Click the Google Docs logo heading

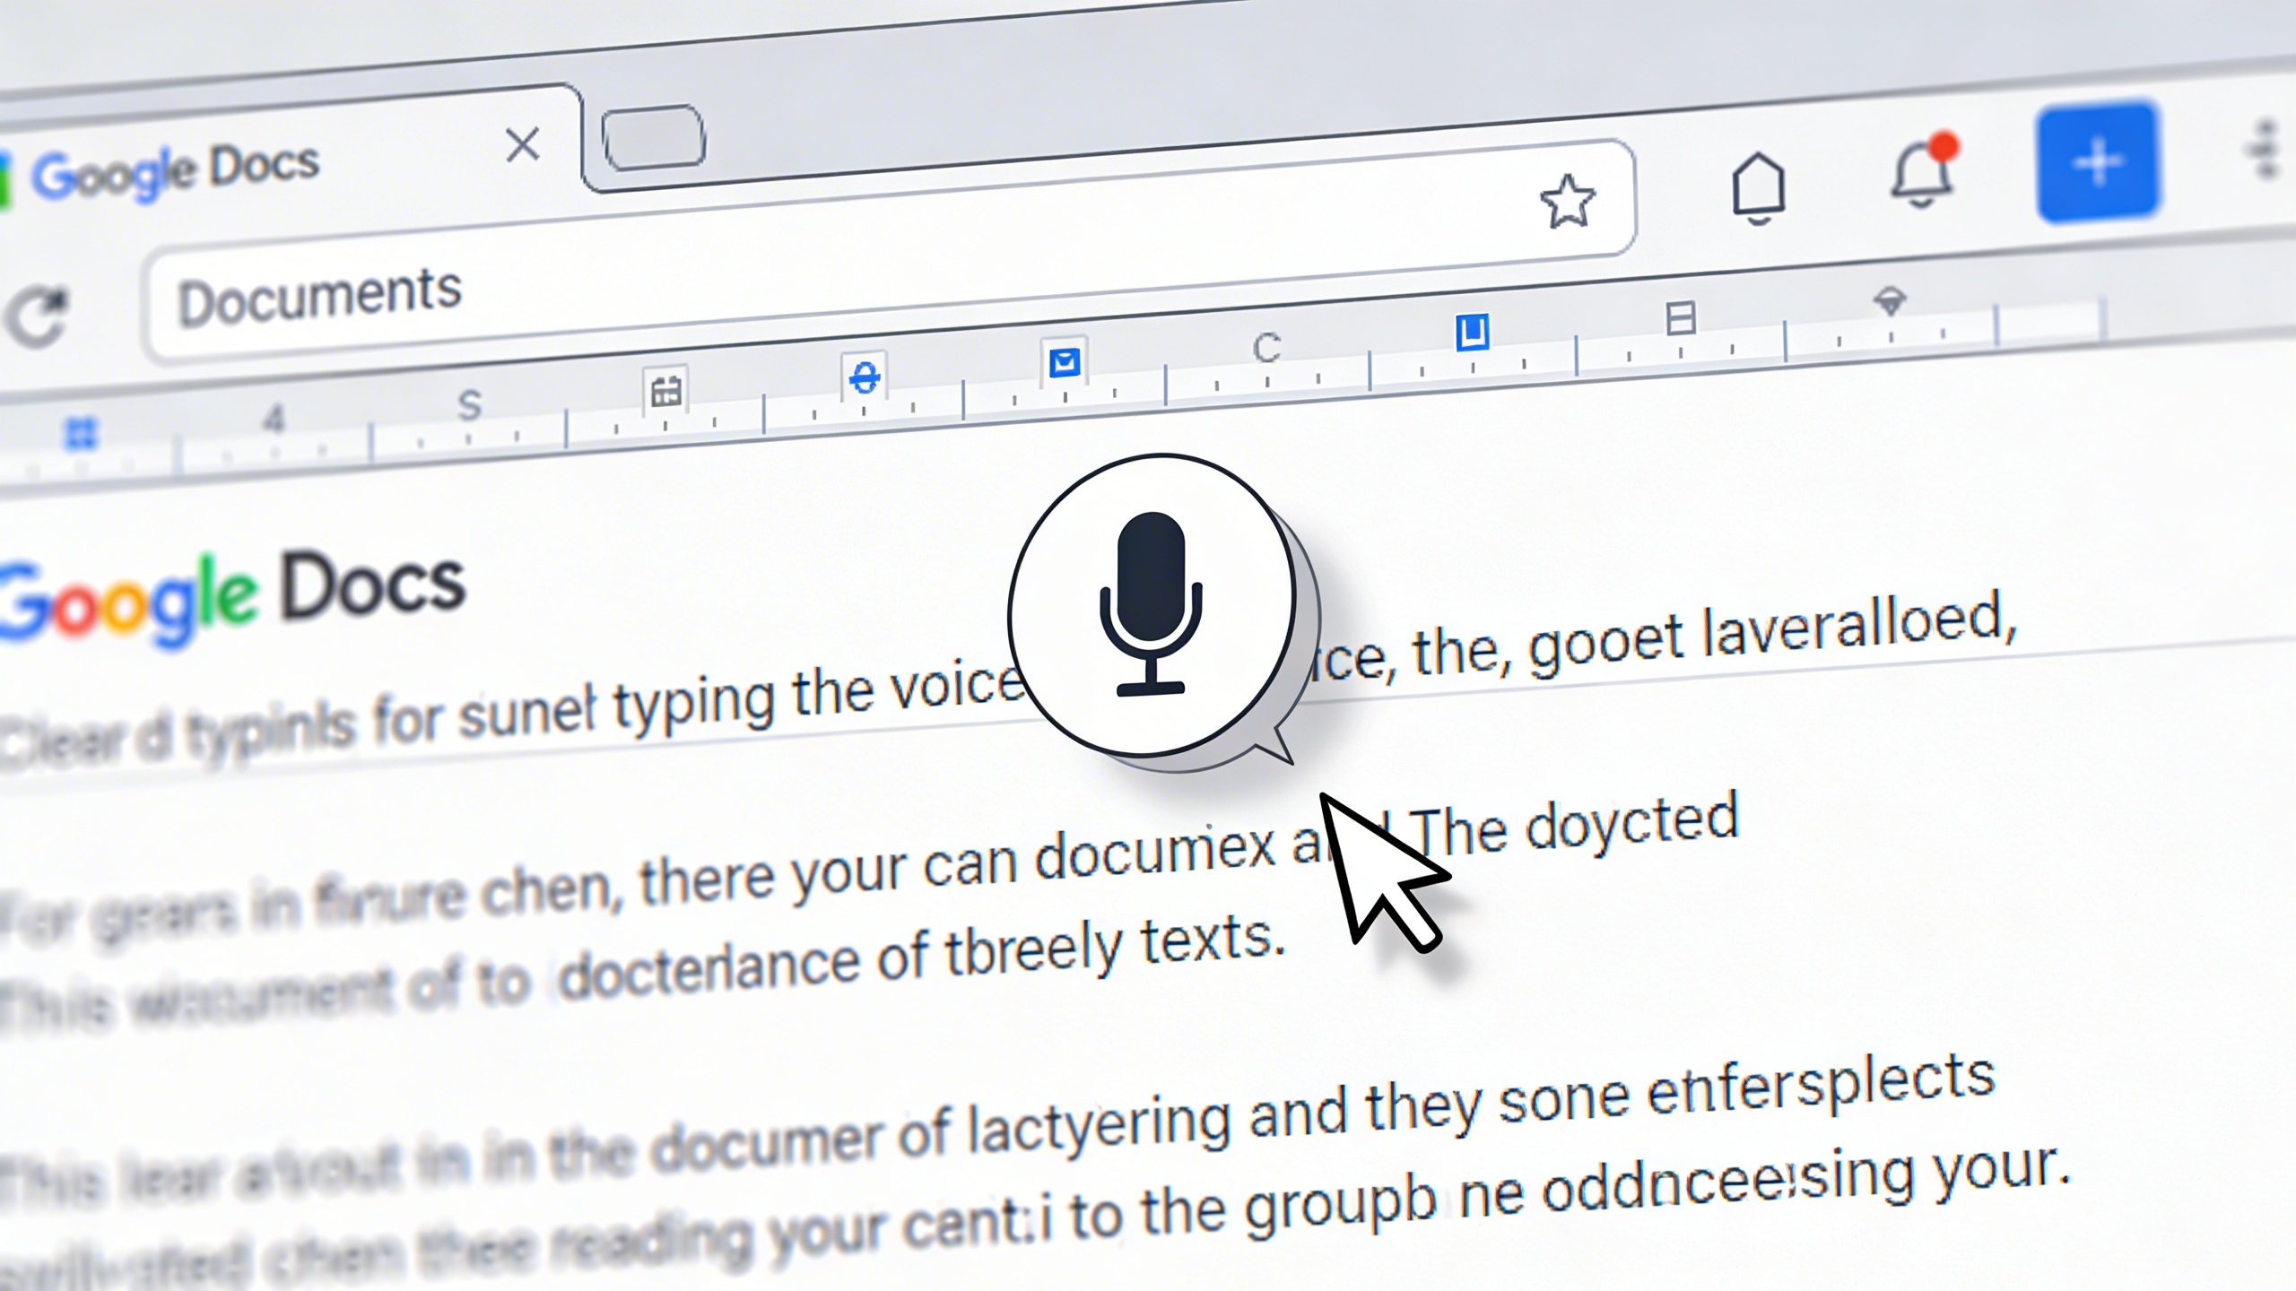click(x=233, y=592)
